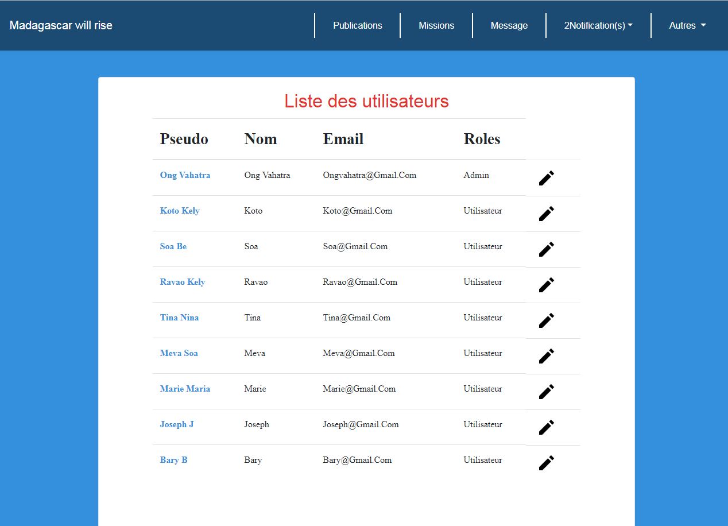
Task: Click the Meva Soa edit pencil
Action: click(546, 356)
